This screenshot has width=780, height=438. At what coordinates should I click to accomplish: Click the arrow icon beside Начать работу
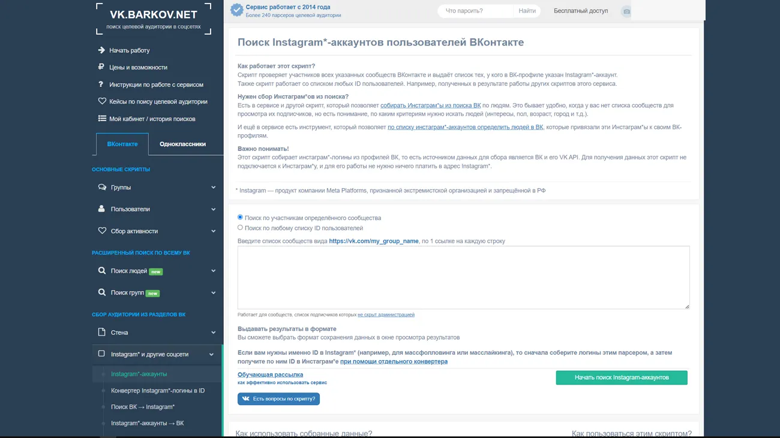pyautogui.click(x=101, y=50)
